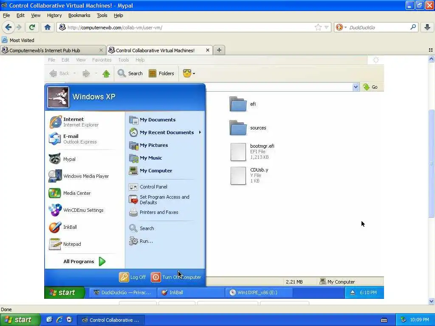Open the Most Visited bookmarks folder

click(18, 40)
